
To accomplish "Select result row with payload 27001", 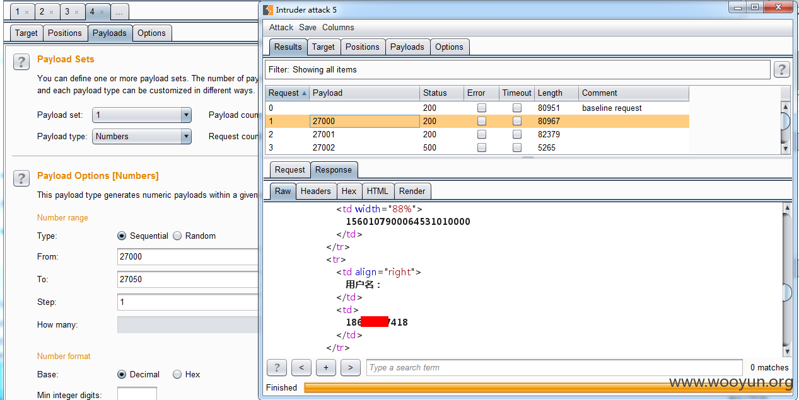I will tap(477, 134).
